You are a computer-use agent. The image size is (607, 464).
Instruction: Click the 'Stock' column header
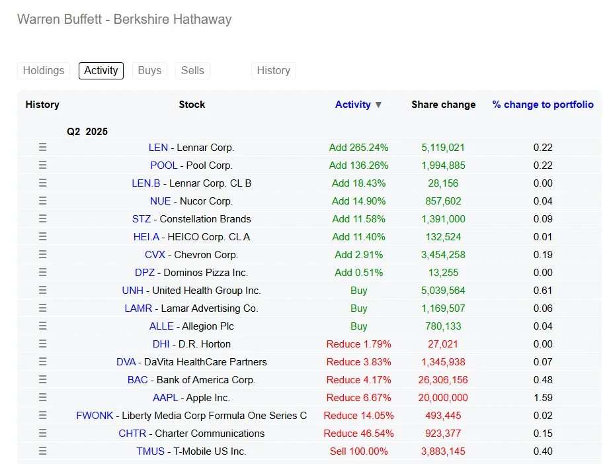(x=192, y=105)
